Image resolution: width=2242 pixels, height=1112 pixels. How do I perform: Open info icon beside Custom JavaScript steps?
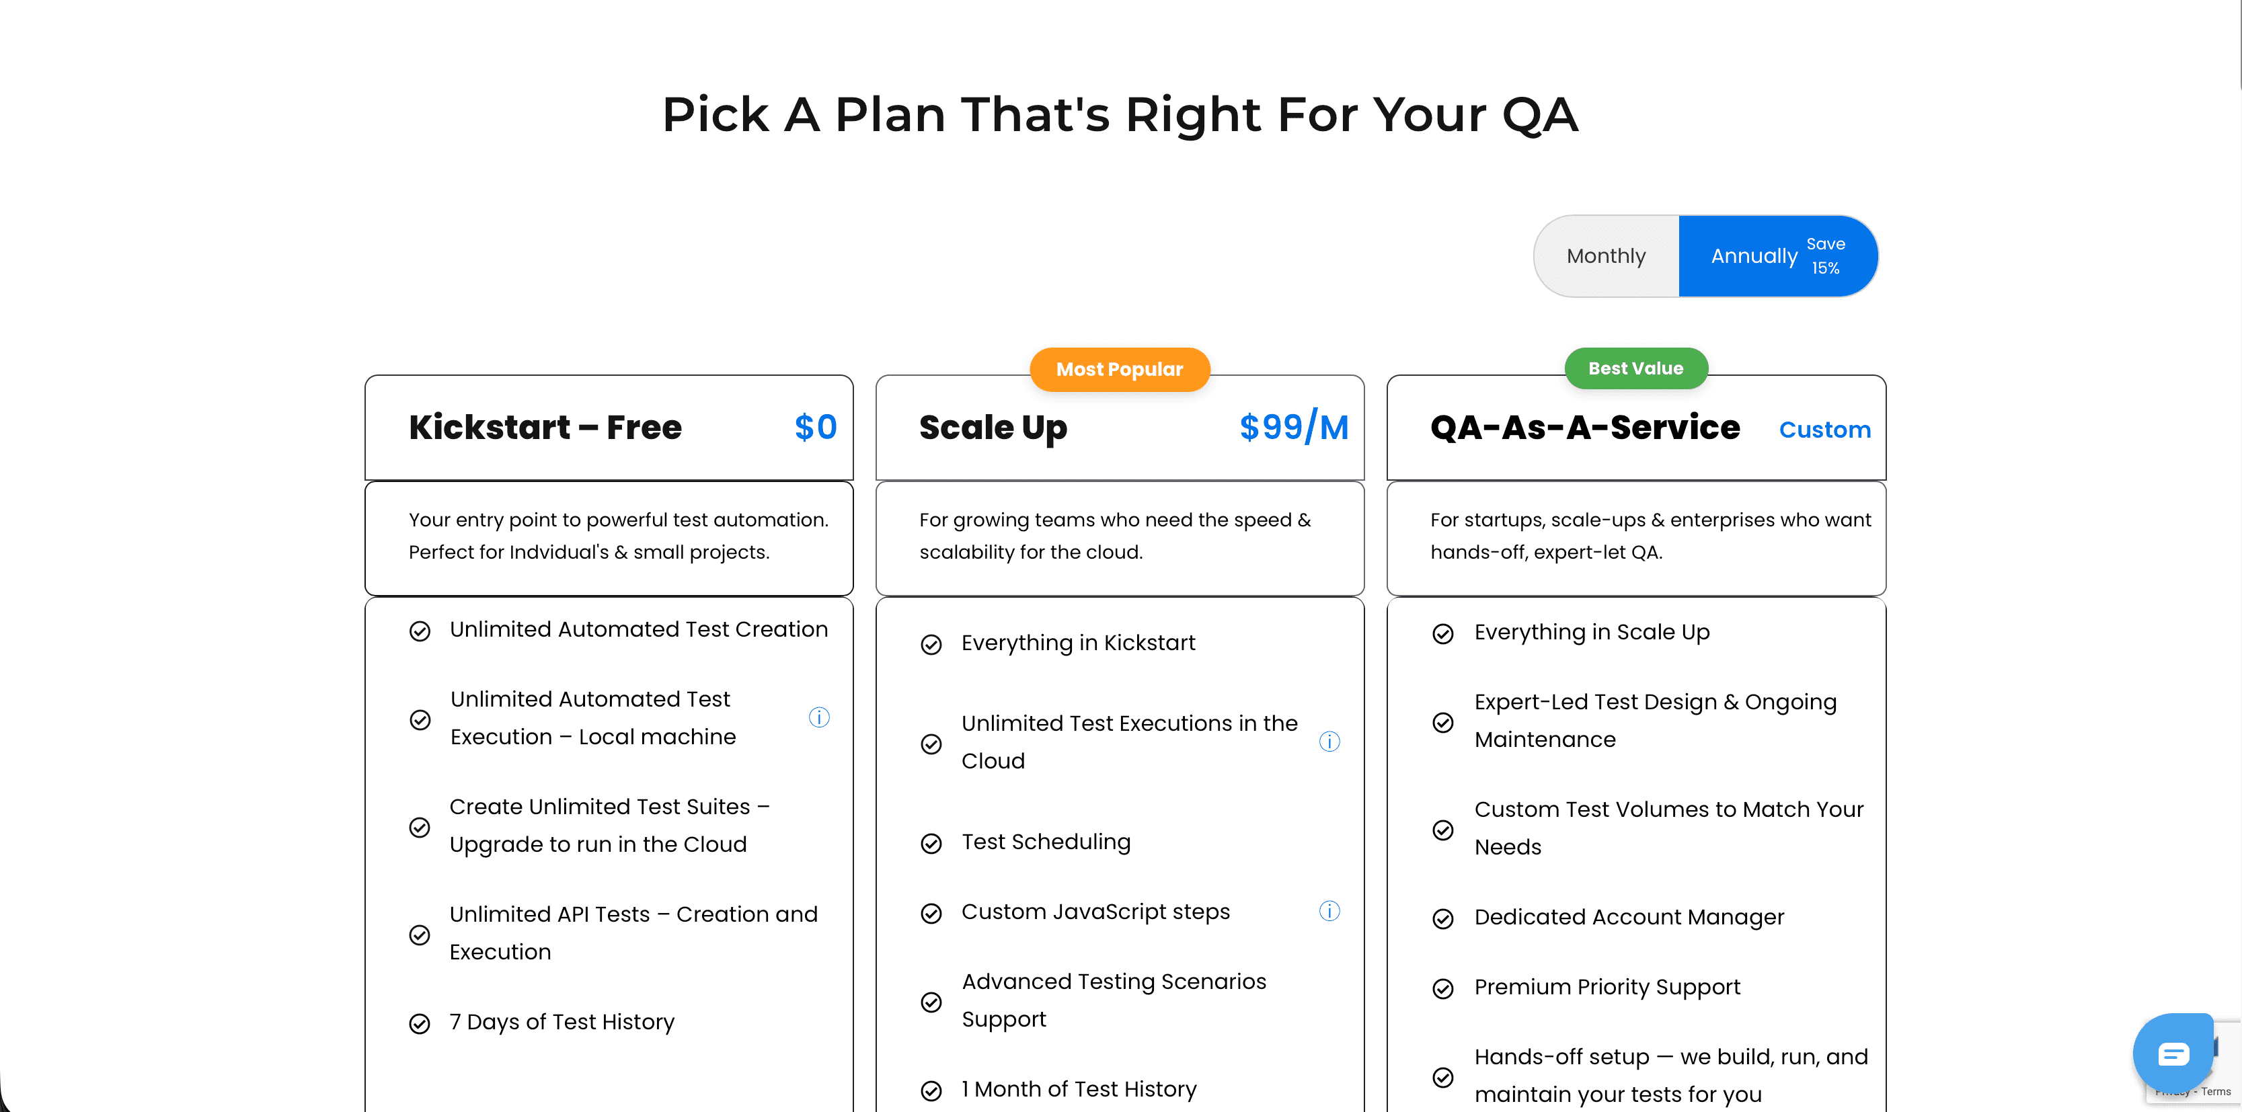[x=1330, y=911]
